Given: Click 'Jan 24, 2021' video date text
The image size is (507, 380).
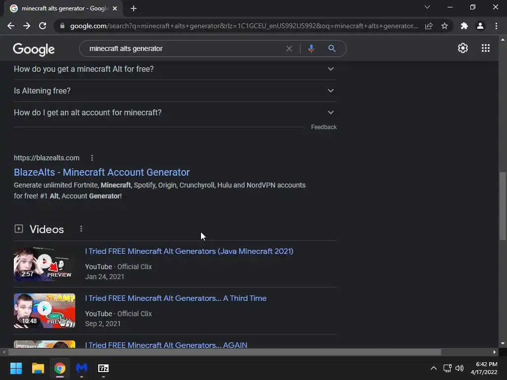Looking at the screenshot, I should point(104,277).
